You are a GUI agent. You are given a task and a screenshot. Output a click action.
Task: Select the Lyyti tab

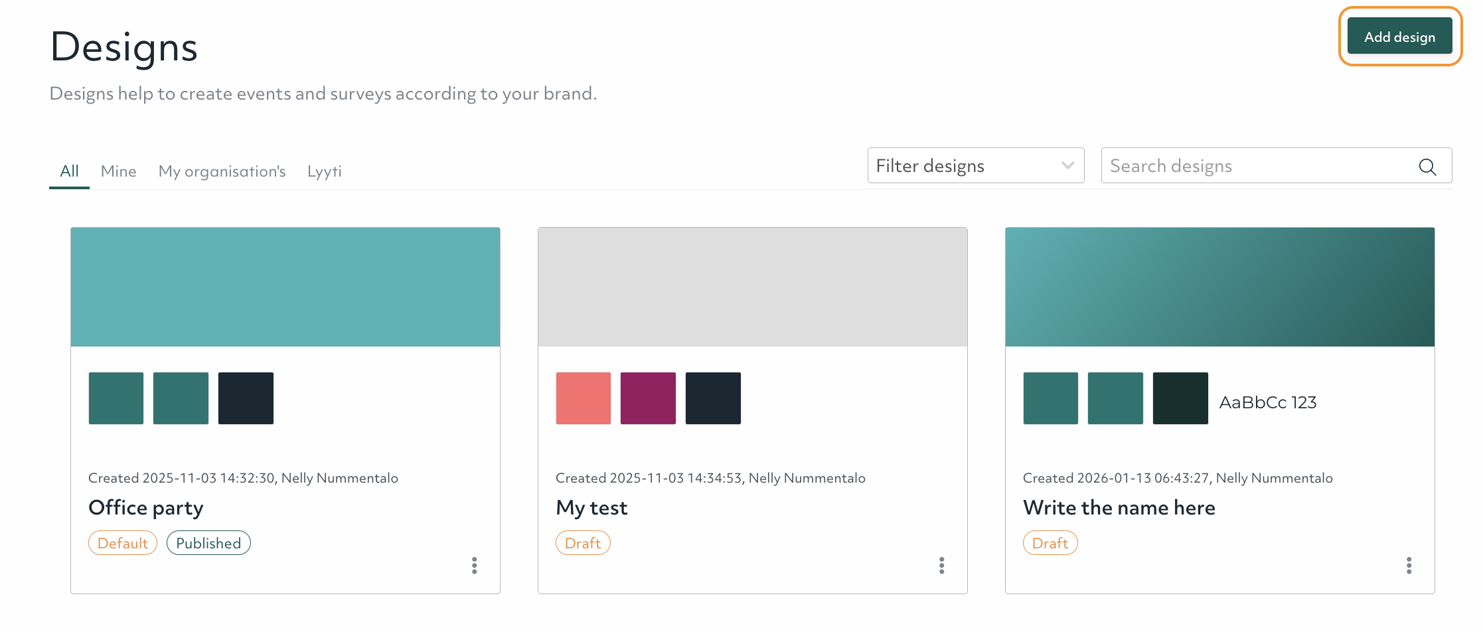click(325, 171)
